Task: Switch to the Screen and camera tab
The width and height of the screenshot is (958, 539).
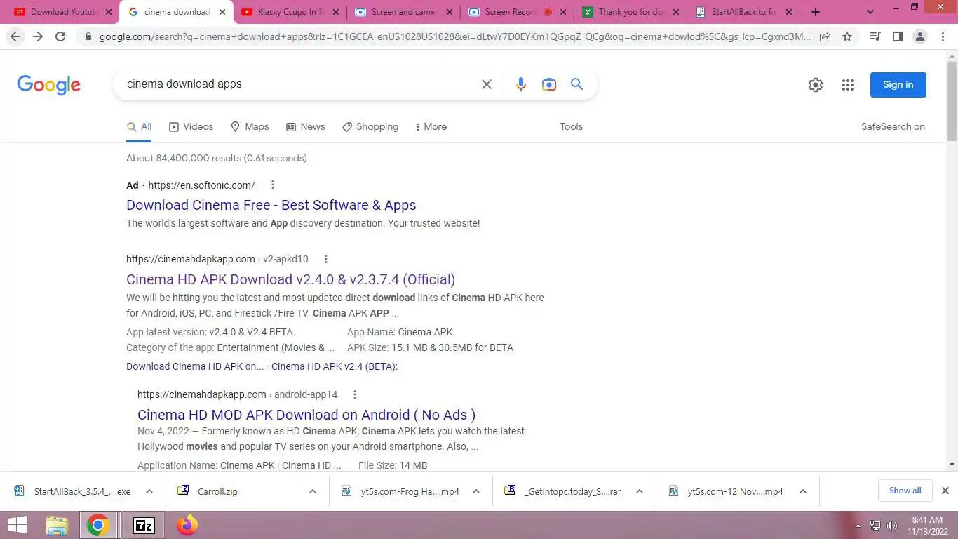Action: [403, 12]
